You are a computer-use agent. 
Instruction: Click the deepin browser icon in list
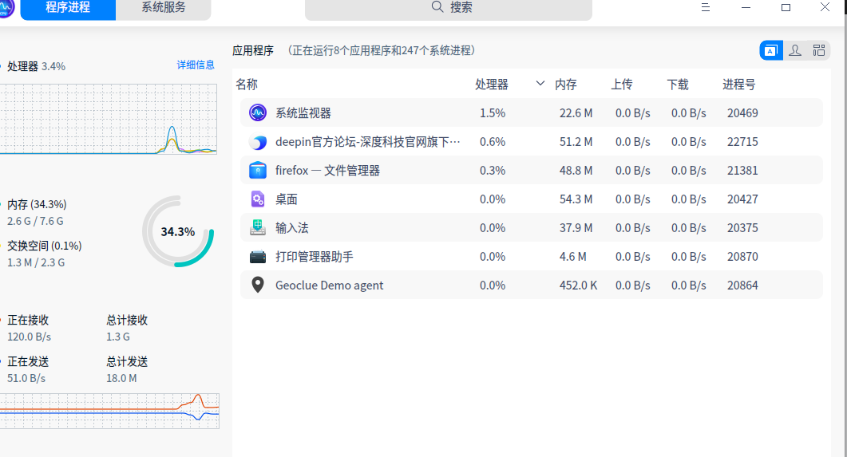click(x=258, y=142)
